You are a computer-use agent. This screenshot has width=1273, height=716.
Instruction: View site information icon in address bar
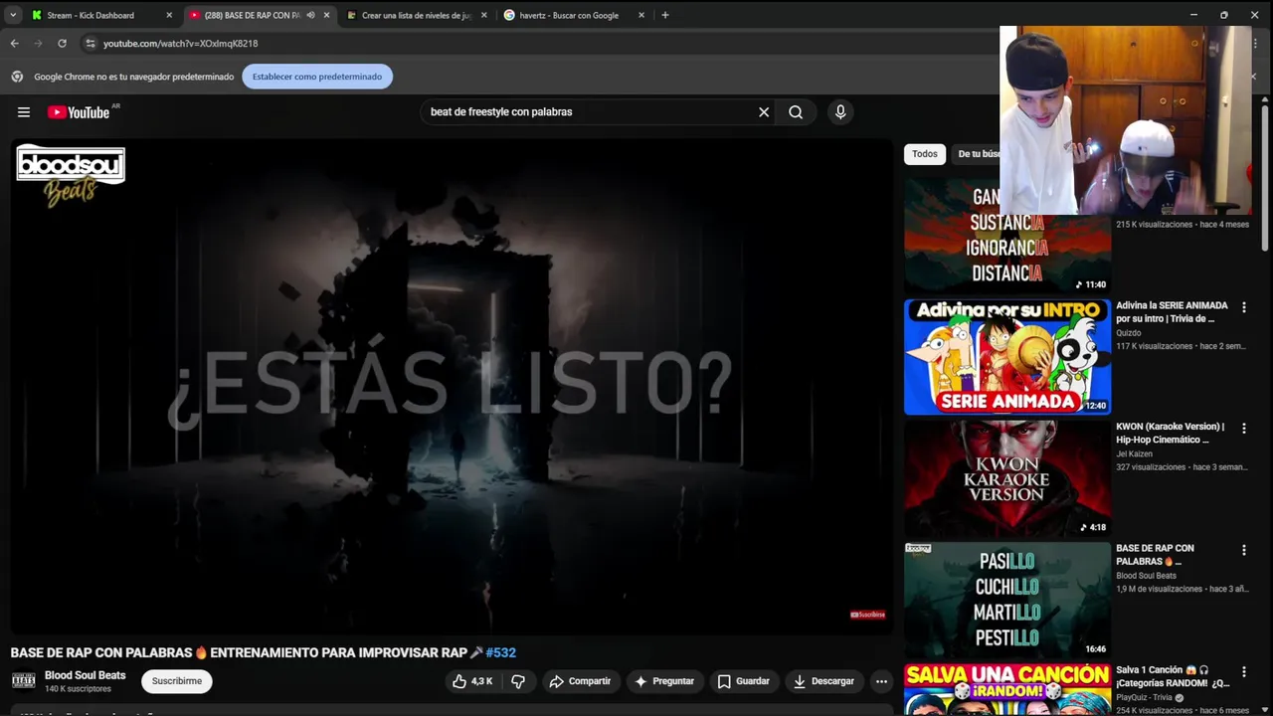(x=91, y=44)
